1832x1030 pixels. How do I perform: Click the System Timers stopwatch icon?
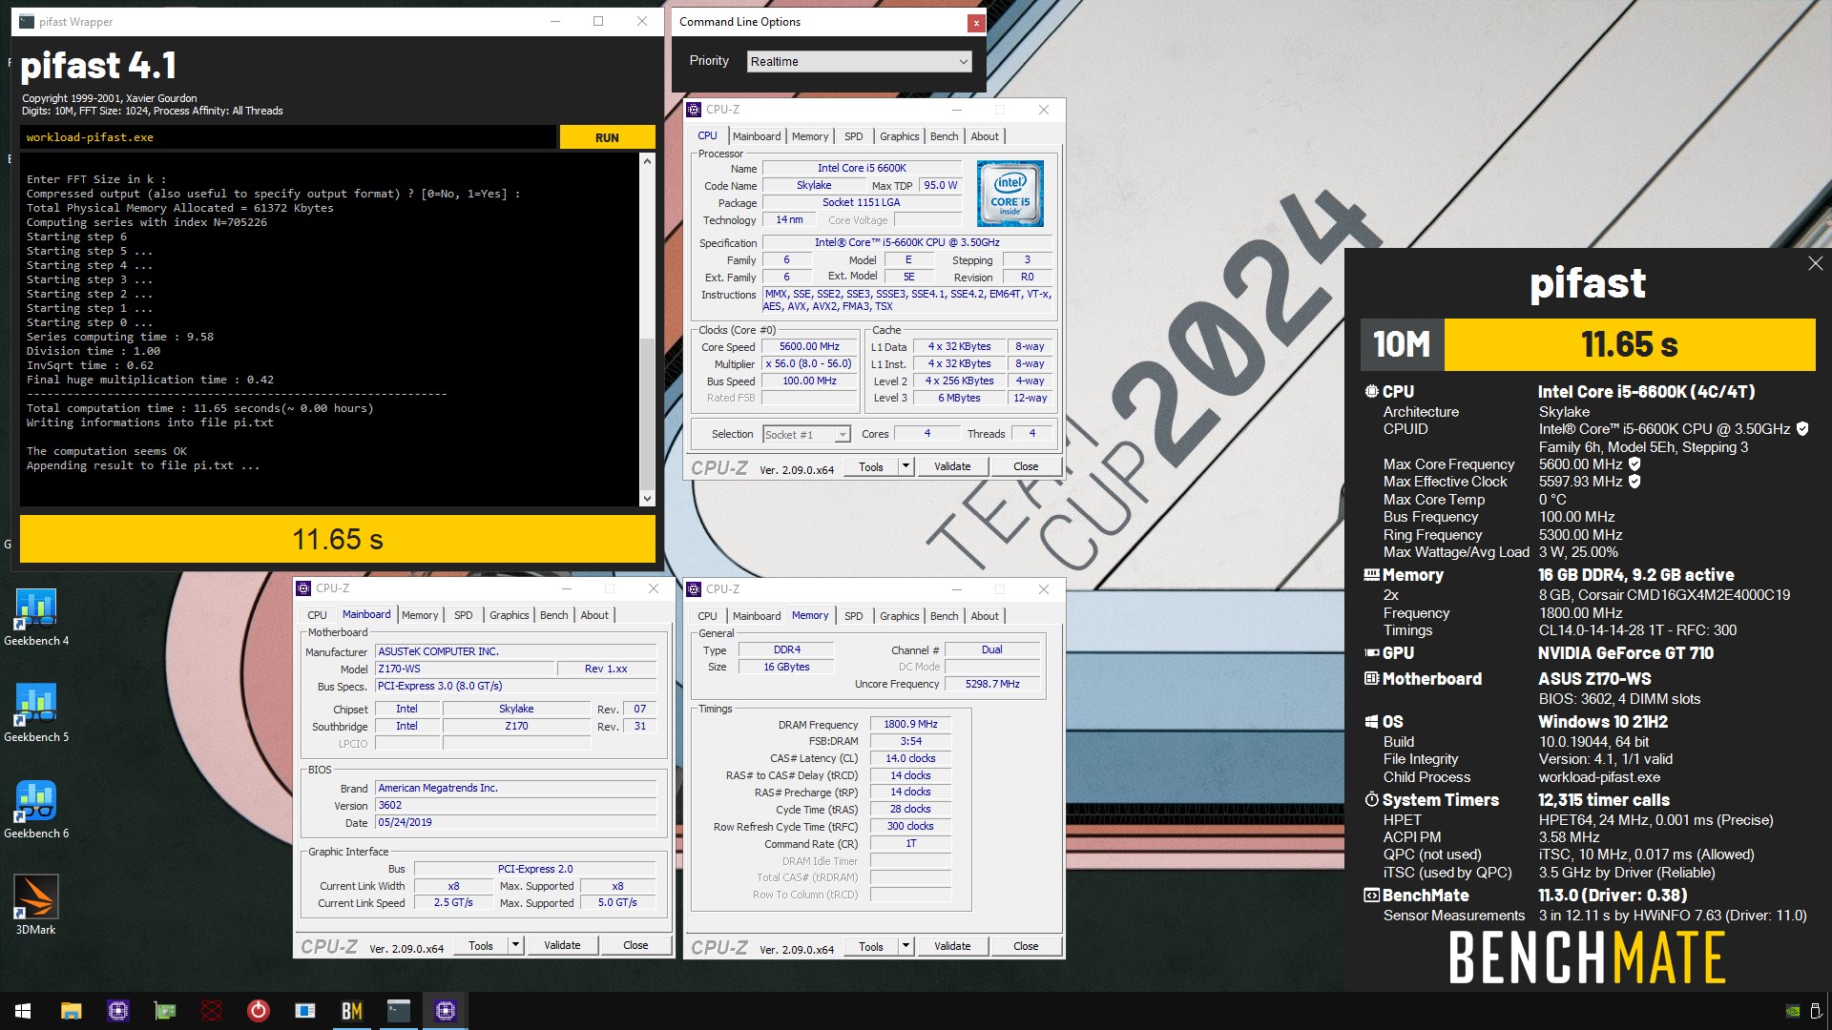click(x=1371, y=800)
